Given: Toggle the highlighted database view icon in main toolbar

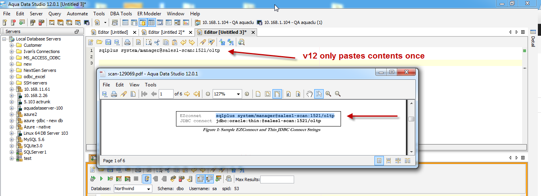Looking at the screenshot, I should coord(143,22).
